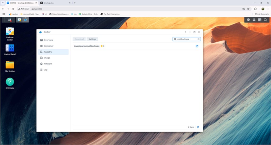
Task: Open Chrome extensions puzzle icon
Action: [255, 9]
